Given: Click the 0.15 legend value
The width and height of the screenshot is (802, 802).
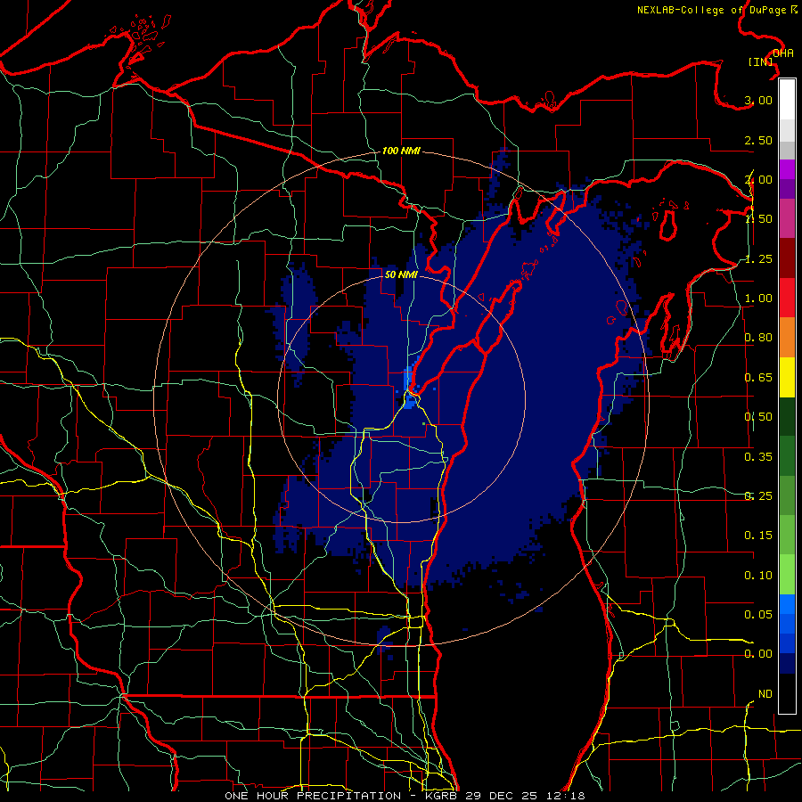Looking at the screenshot, I should 758,536.
